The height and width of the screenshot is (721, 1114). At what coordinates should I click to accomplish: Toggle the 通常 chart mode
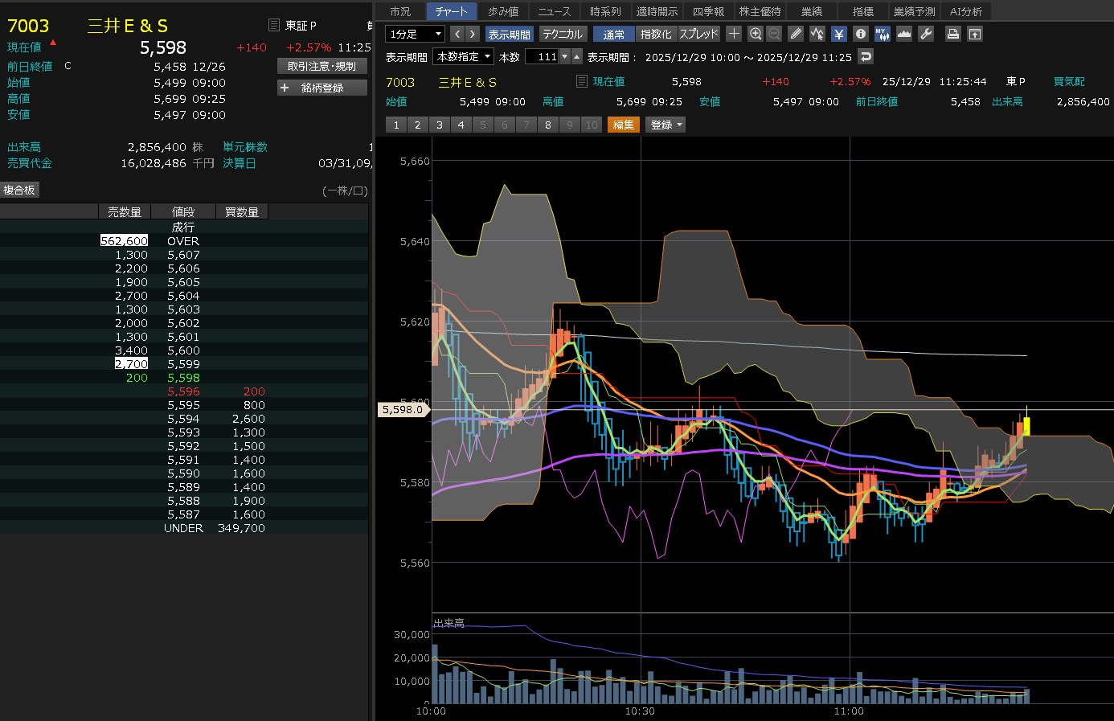click(613, 34)
